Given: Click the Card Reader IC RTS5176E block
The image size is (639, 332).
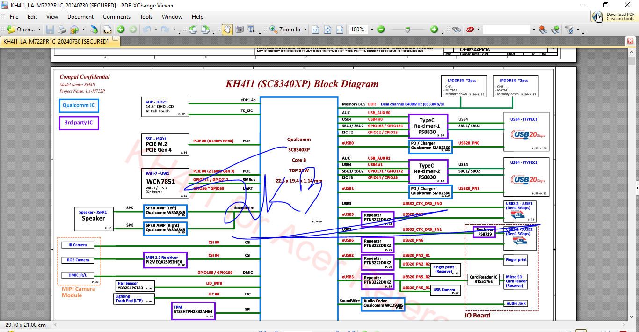Looking at the screenshot, I should click(x=483, y=280).
